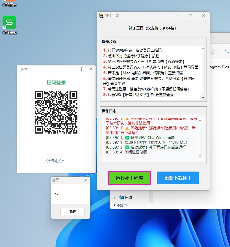Close the 信息 message dialog
Viewport: 230px width, 247px height.
[86, 180]
